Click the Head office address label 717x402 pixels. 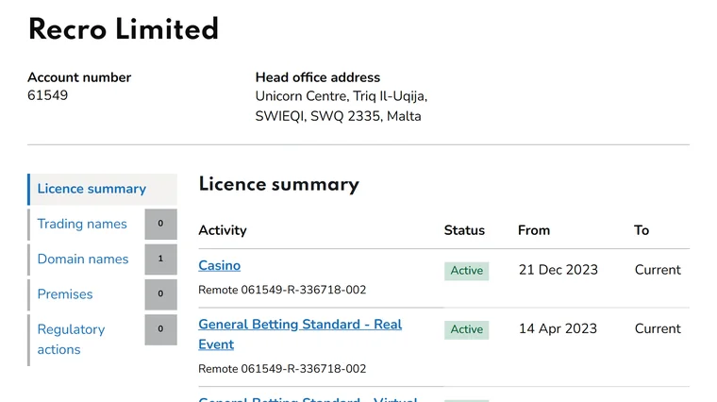[x=318, y=77]
